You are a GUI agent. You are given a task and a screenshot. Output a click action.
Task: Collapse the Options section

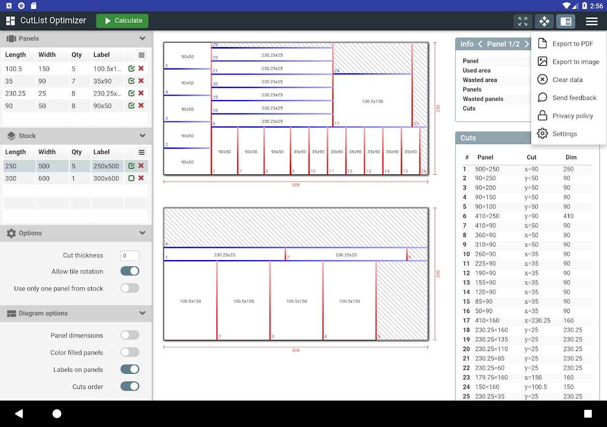[142, 233]
